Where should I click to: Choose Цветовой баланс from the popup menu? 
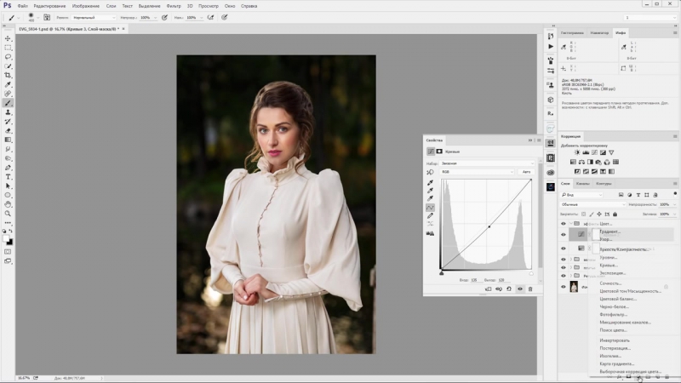pyautogui.click(x=618, y=299)
